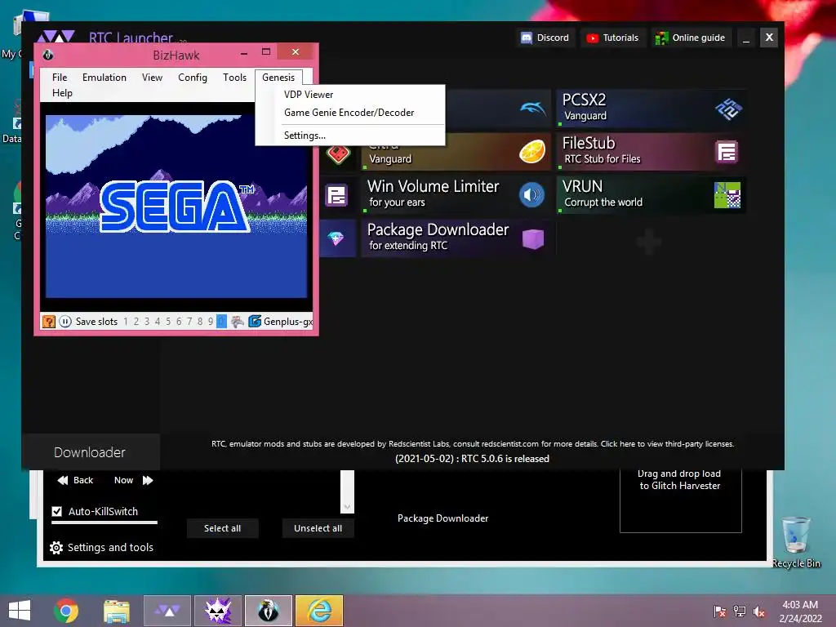Select save slot 8

(200, 322)
